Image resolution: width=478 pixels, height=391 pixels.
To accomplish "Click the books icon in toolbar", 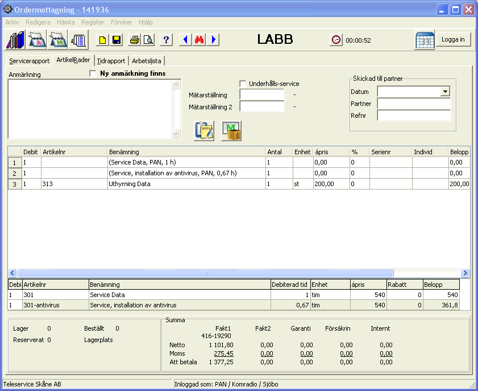I will [16, 40].
